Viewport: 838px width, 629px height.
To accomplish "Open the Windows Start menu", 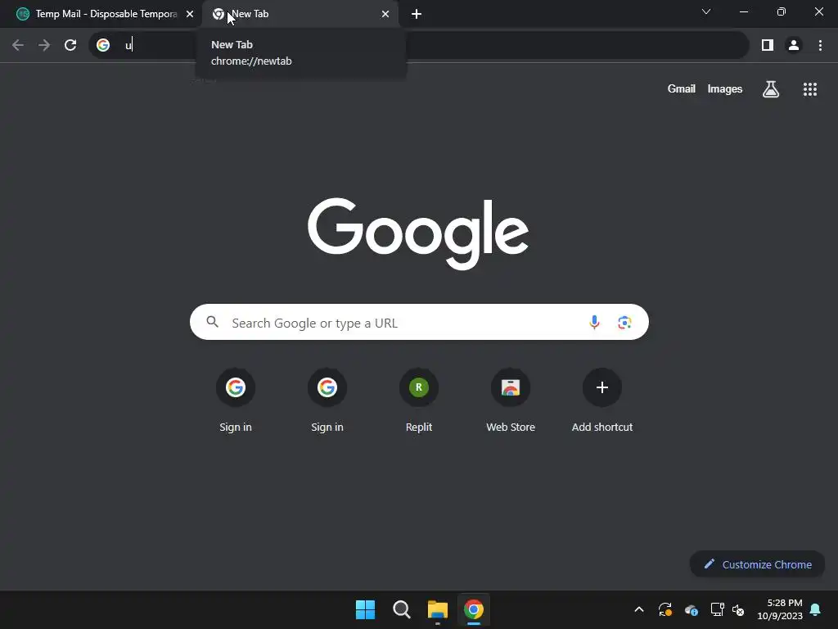I will click(366, 609).
